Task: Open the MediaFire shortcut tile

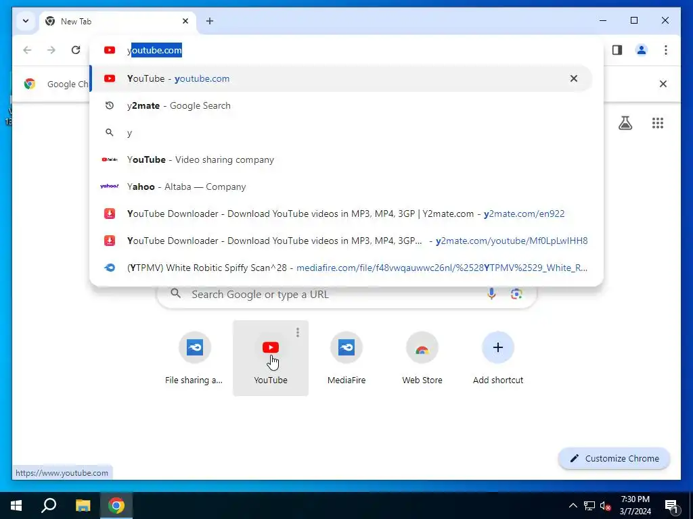Action: 346,358
